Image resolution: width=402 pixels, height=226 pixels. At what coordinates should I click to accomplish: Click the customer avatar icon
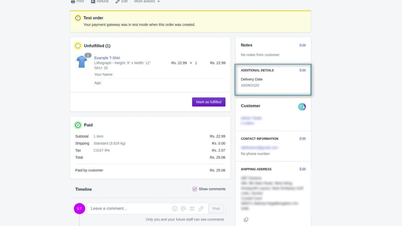click(x=302, y=107)
